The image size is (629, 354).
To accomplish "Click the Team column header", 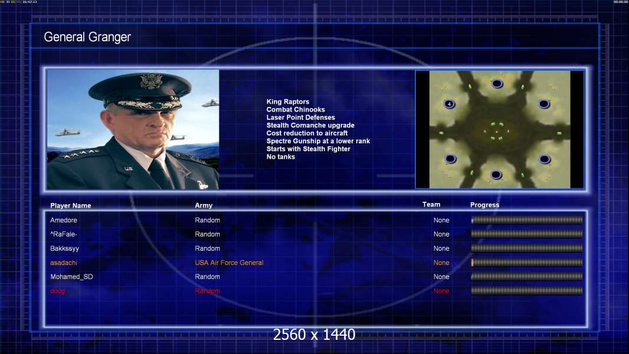I will [431, 205].
